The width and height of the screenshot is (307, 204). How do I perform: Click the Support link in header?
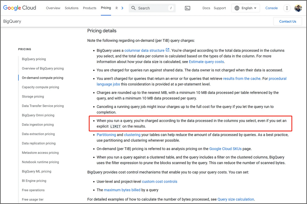point(220,8)
